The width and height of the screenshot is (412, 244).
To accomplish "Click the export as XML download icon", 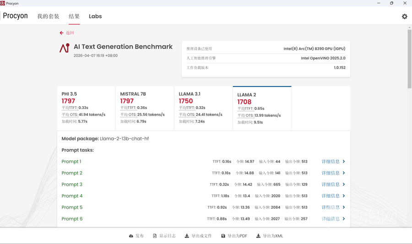I will [258, 236].
